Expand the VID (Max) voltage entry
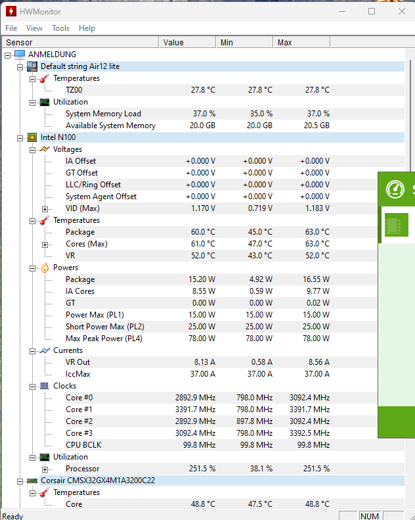 [45, 208]
